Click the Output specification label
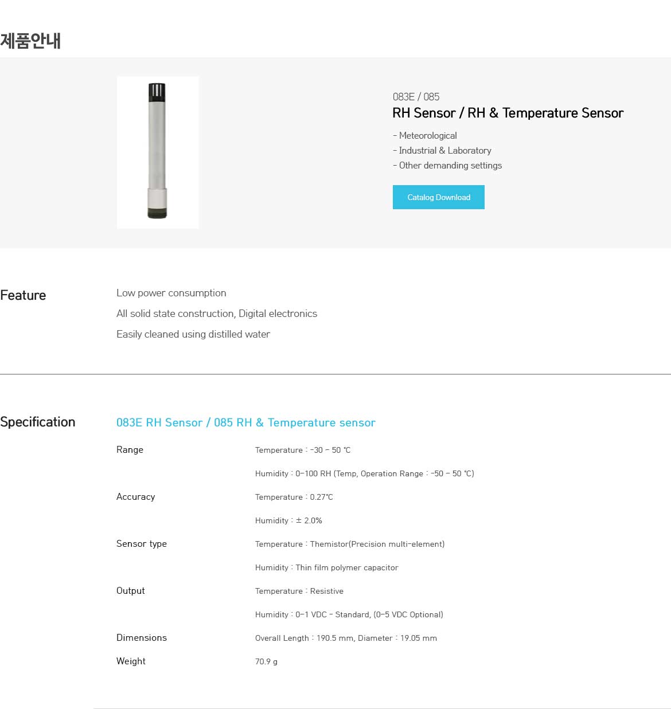This screenshot has width=671, height=709. [131, 591]
